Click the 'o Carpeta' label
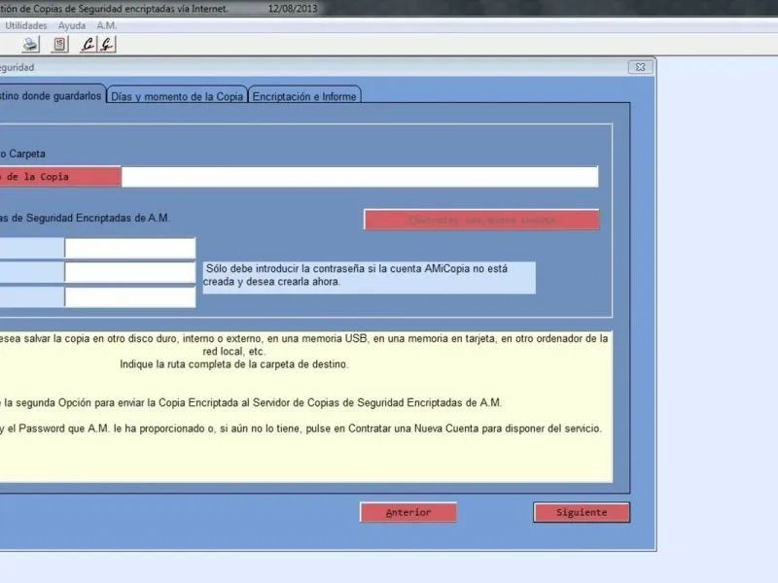 pyautogui.click(x=22, y=154)
